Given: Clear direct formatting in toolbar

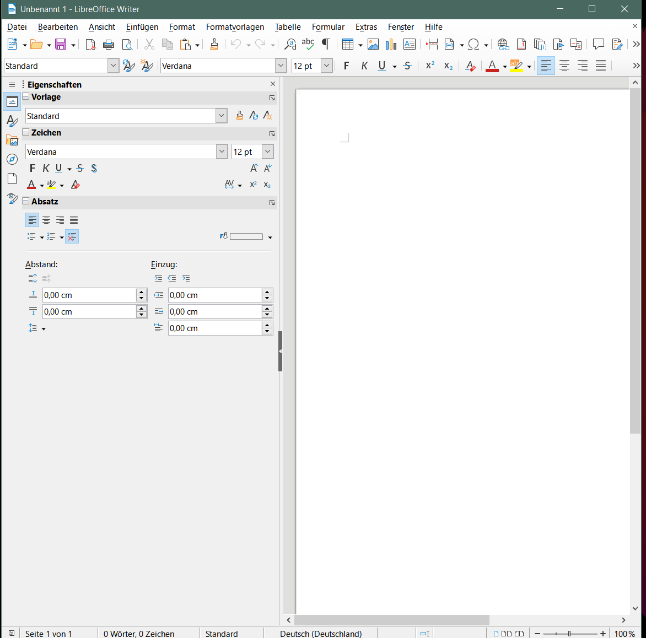Looking at the screenshot, I should (x=470, y=66).
